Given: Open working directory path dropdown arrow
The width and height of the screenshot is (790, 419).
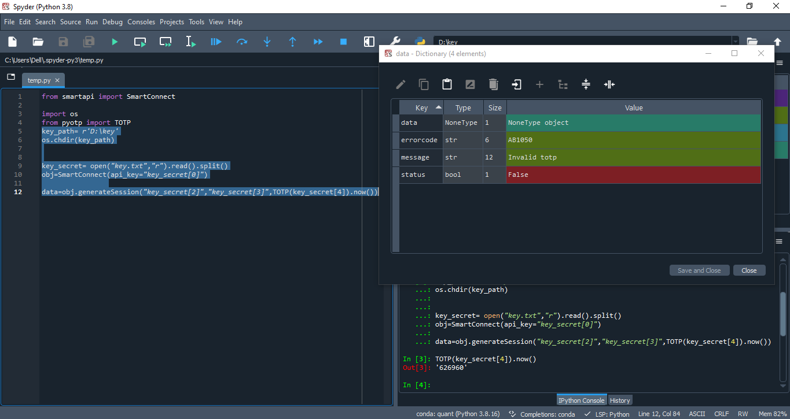Looking at the screenshot, I should [735, 42].
